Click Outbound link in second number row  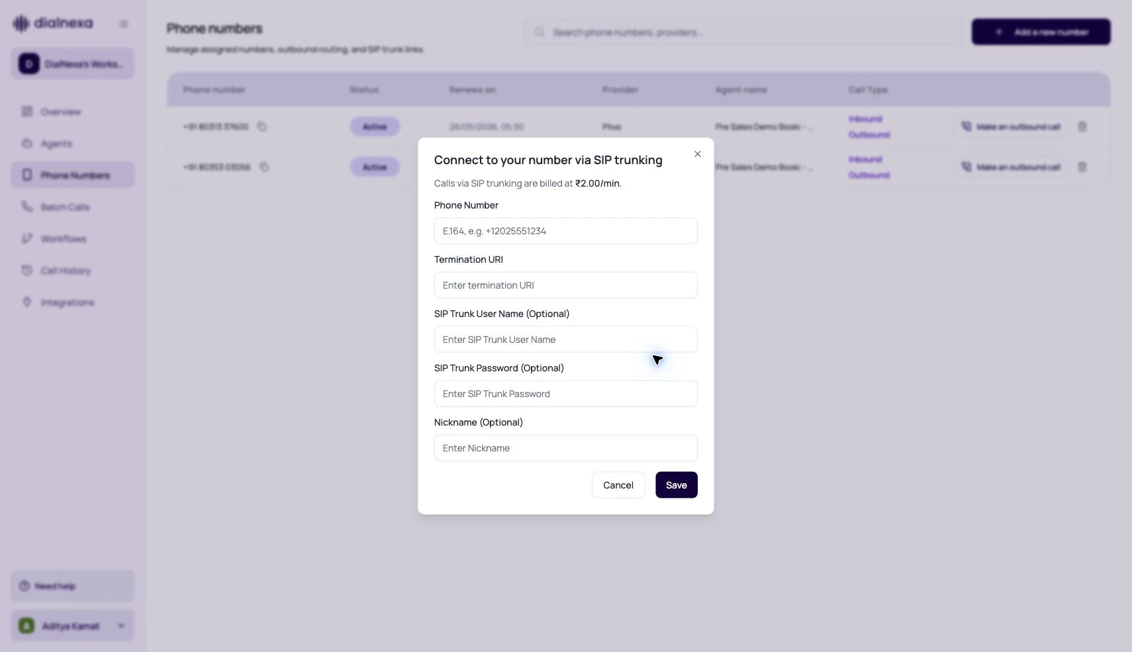pos(869,175)
